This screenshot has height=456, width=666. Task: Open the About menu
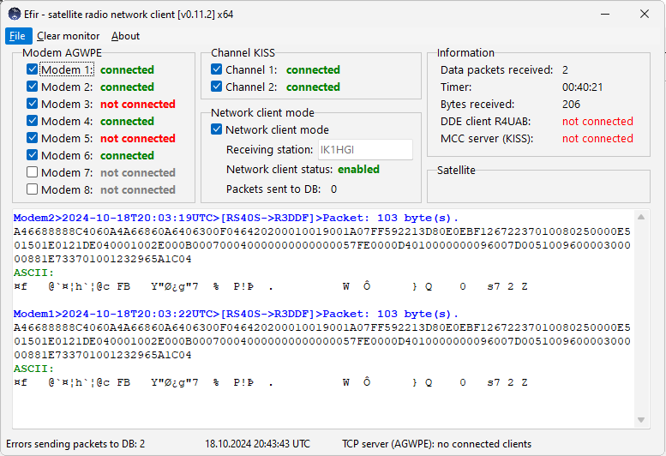point(125,36)
